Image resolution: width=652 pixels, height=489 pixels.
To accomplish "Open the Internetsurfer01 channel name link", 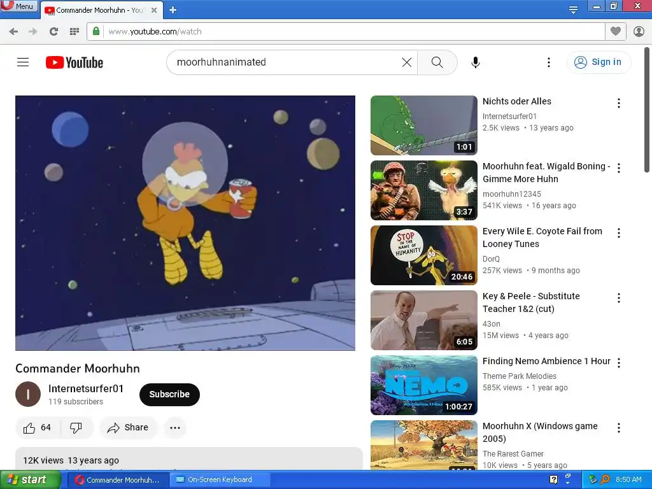I will tap(86, 388).
